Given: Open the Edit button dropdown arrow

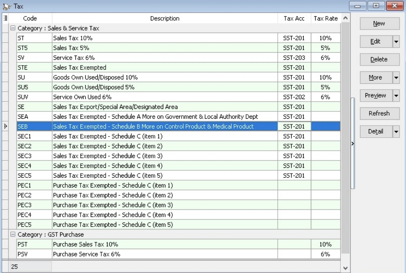Looking at the screenshot, I should [x=396, y=41].
